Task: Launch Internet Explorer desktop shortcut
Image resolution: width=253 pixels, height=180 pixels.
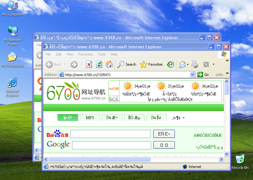Action: [12, 87]
